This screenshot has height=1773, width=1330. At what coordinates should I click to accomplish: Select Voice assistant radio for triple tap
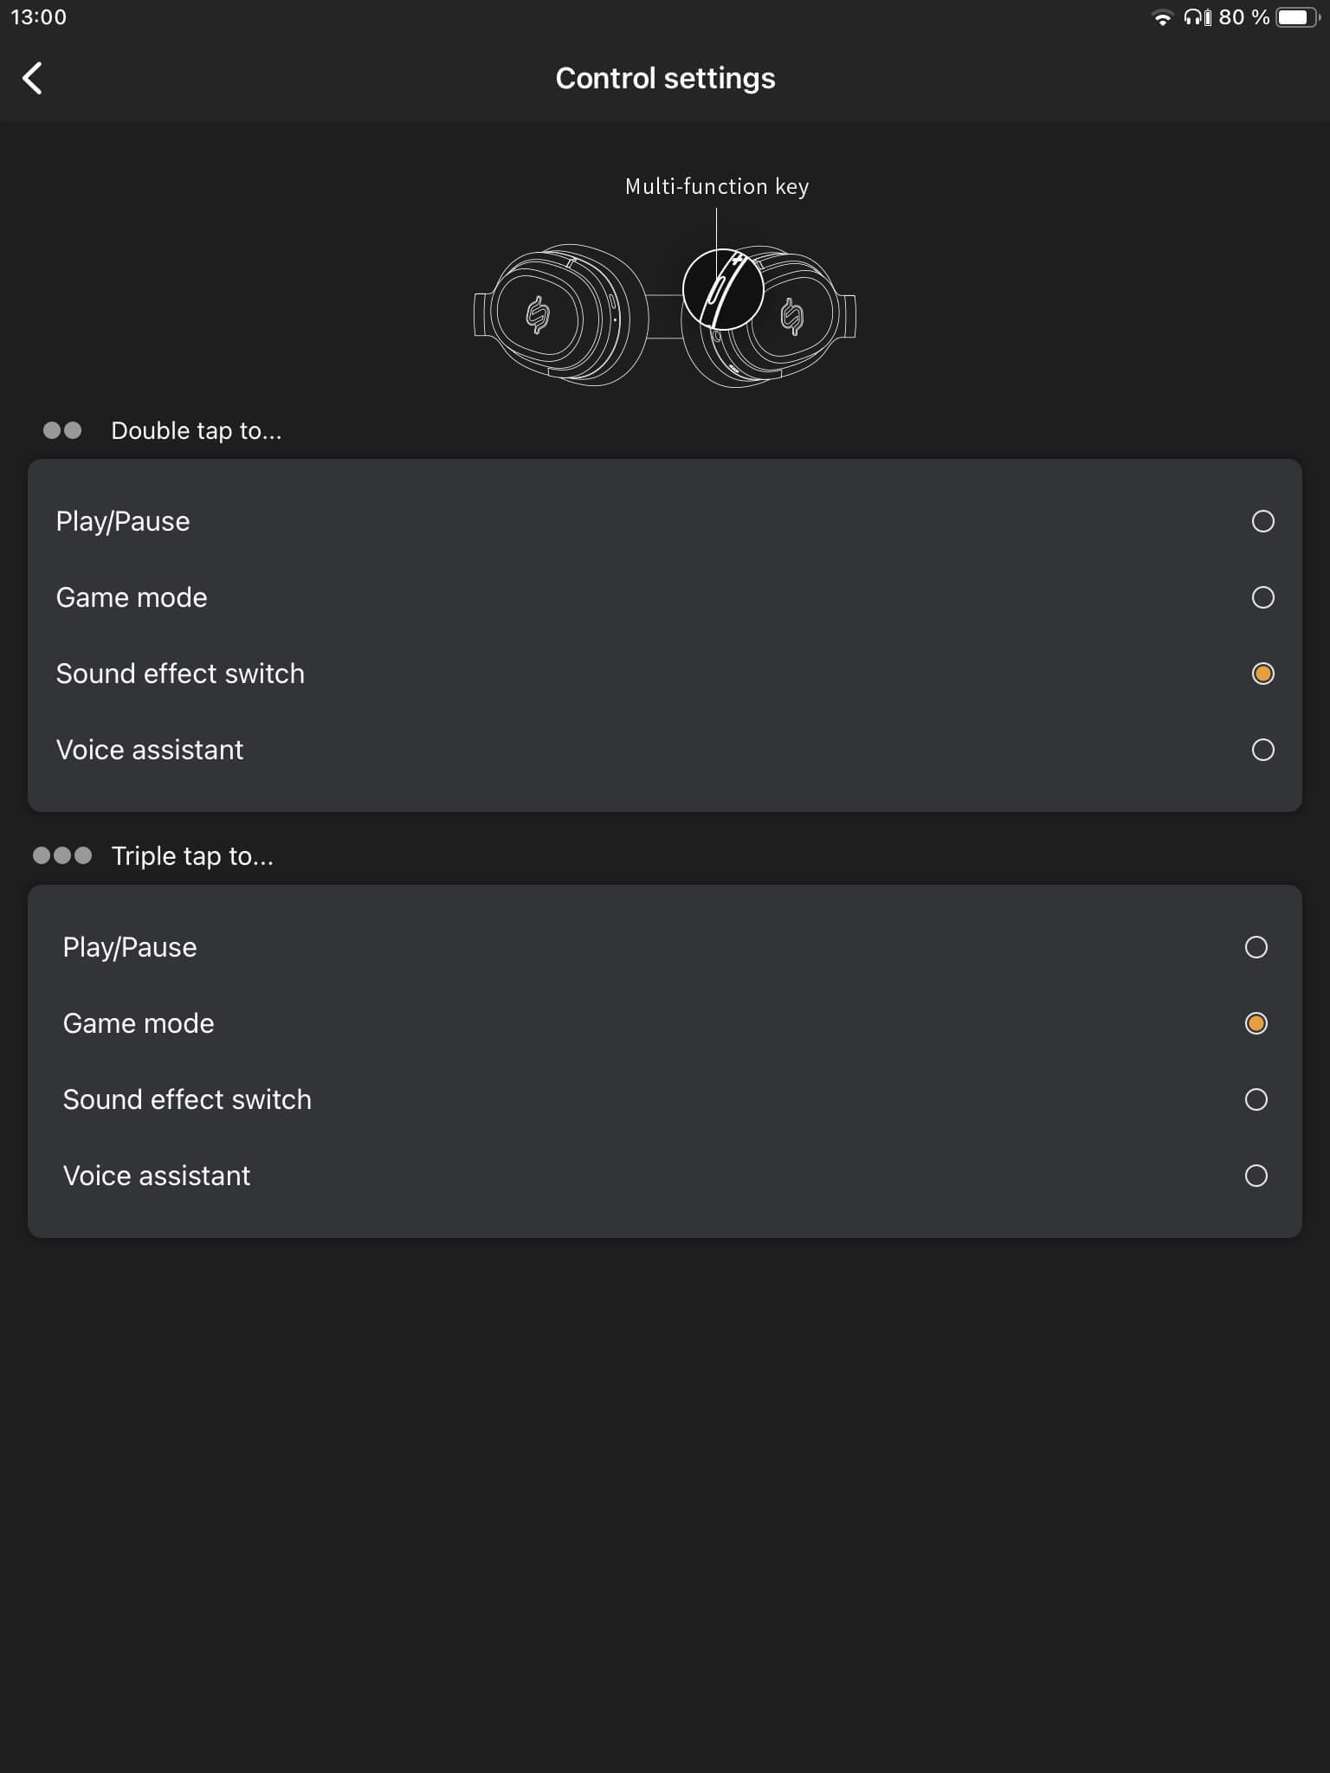pyautogui.click(x=1256, y=1176)
